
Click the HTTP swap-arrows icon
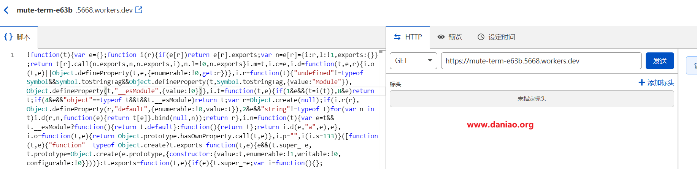(397, 37)
